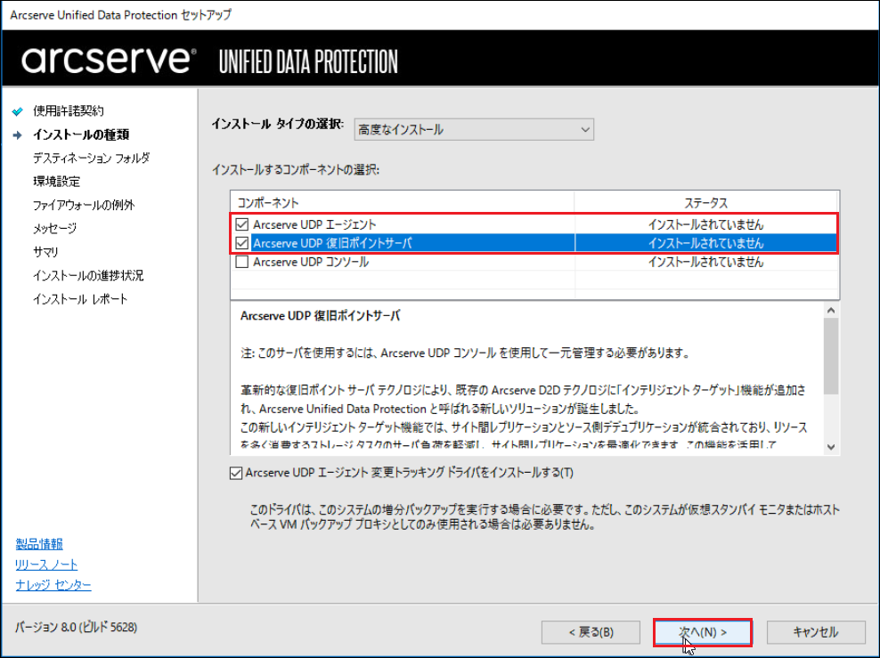880x658 pixels.
Task: Click the インストール レポート step label
Action: 79,299
